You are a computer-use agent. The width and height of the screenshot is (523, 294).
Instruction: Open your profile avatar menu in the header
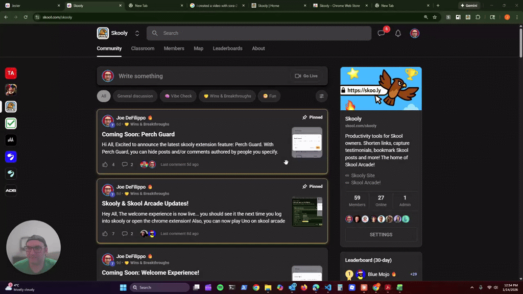point(415,33)
